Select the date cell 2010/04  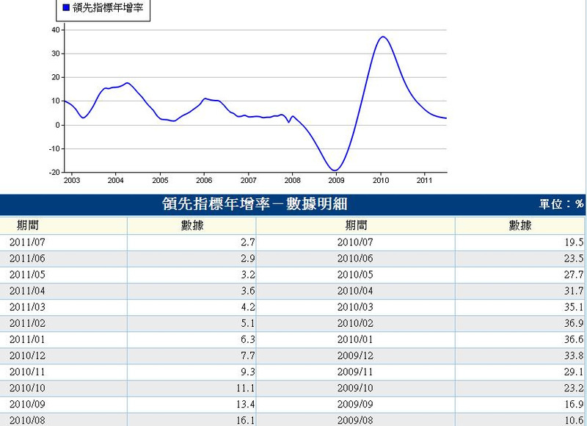click(x=355, y=291)
